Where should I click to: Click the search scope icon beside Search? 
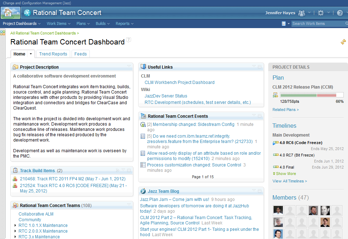[284, 23]
